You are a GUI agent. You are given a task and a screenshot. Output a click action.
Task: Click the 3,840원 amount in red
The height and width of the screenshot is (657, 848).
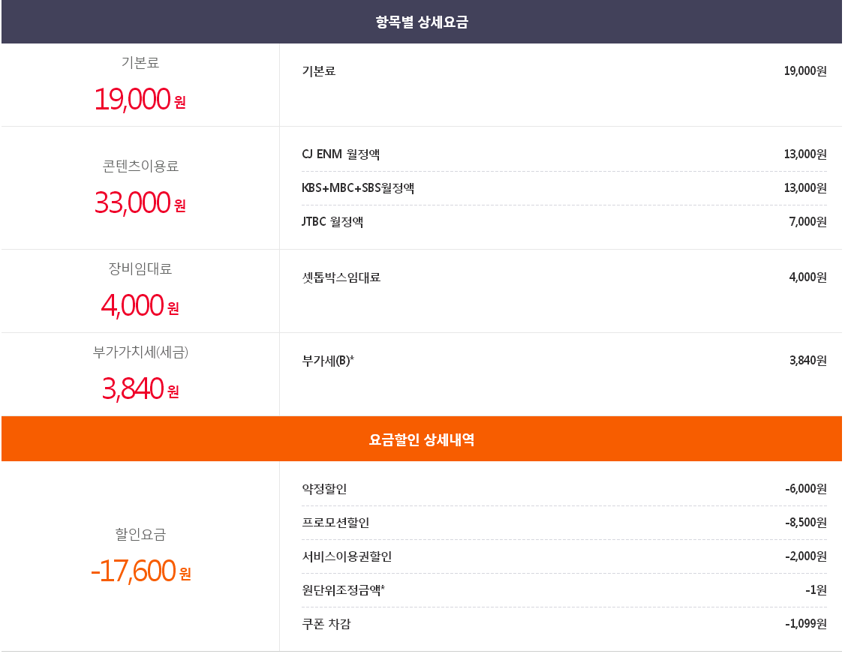coord(140,388)
